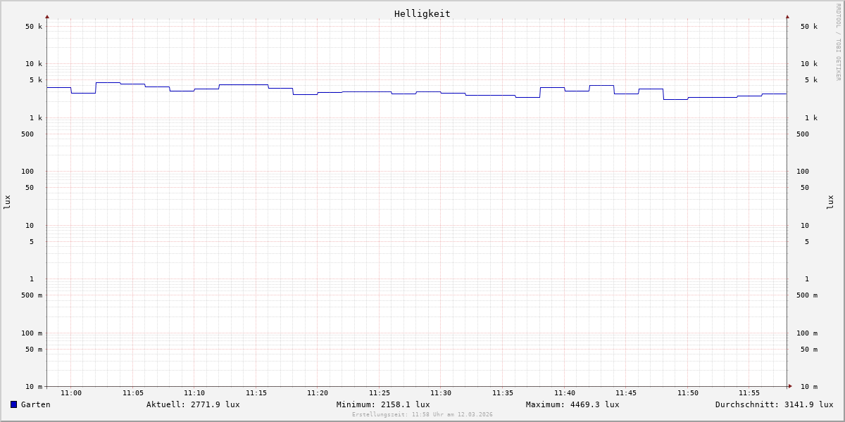Click the right vertical lux axis title
This screenshot has height=422, width=845.
[x=830, y=202]
